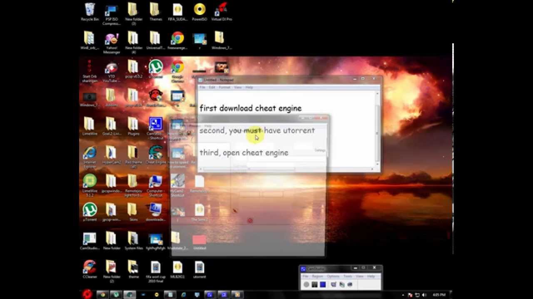Open the MLB2K11 desktop file
This screenshot has width=533, height=299.
(x=177, y=269)
